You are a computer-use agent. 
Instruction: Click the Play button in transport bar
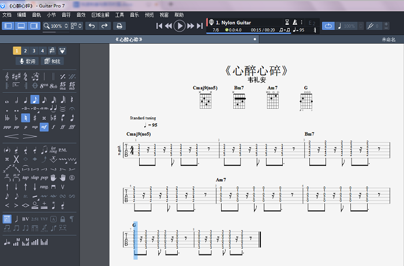[179, 26]
